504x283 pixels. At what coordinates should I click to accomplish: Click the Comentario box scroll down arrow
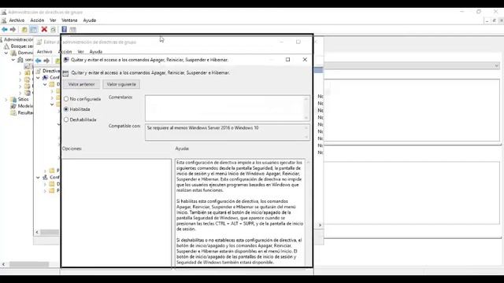click(306, 118)
